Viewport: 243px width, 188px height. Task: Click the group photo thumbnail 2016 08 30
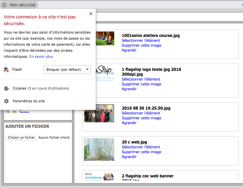coord(99,113)
